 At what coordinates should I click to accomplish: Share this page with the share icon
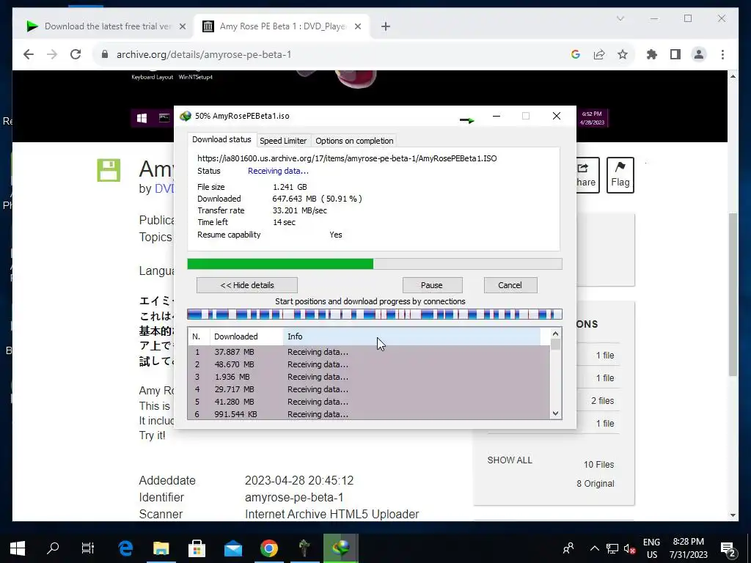coord(599,54)
